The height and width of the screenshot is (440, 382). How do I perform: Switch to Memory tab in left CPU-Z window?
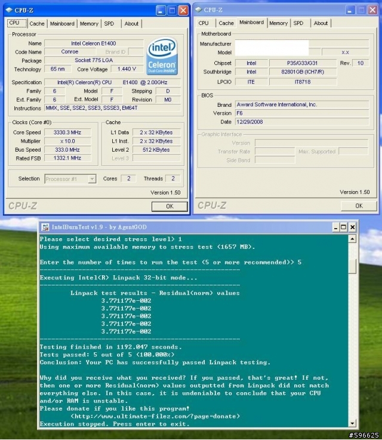click(x=89, y=23)
